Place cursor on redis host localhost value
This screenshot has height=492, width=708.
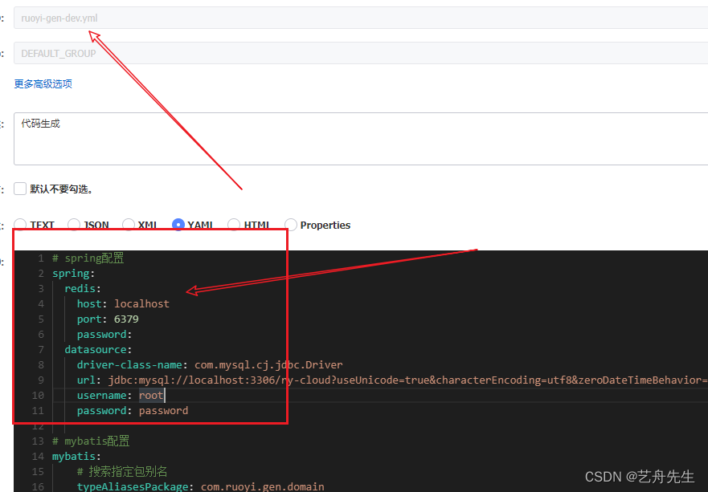[x=141, y=304]
